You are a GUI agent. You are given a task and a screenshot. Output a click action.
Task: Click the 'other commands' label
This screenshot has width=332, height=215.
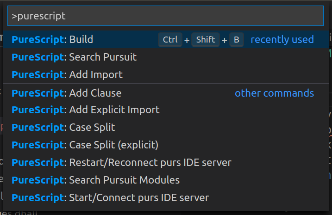275,93
